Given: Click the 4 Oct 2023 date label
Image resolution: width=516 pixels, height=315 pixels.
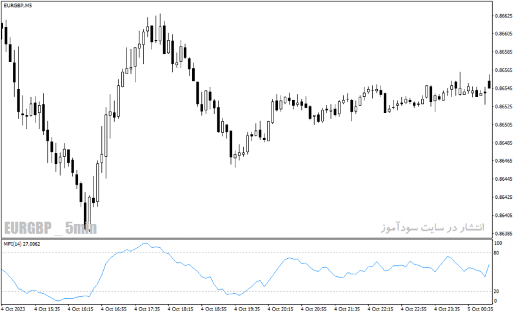Looking at the screenshot, I should pyautogui.click(x=13, y=309).
